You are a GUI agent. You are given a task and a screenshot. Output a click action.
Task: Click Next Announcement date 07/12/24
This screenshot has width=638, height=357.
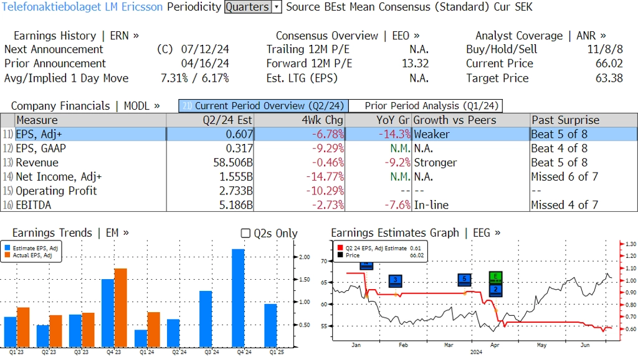205,49
